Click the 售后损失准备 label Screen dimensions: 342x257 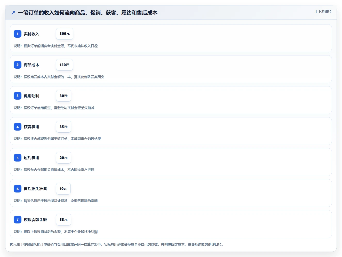pos(35,189)
